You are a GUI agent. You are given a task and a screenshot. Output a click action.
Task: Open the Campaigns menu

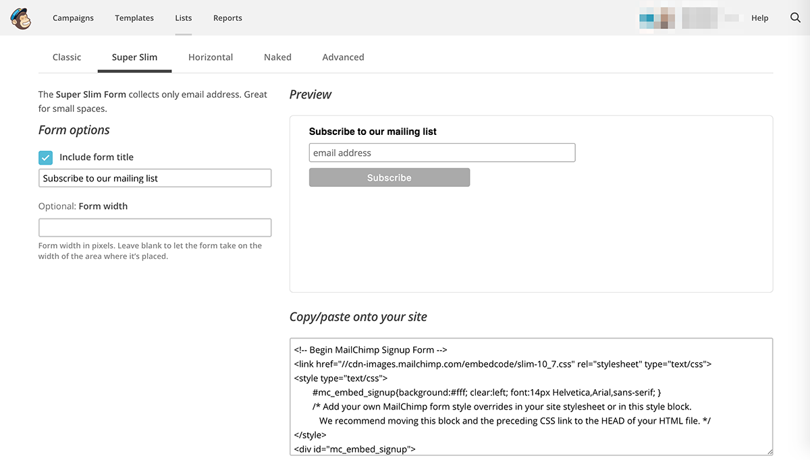pos(73,18)
